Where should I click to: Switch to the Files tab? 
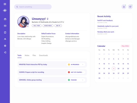point(34,55)
